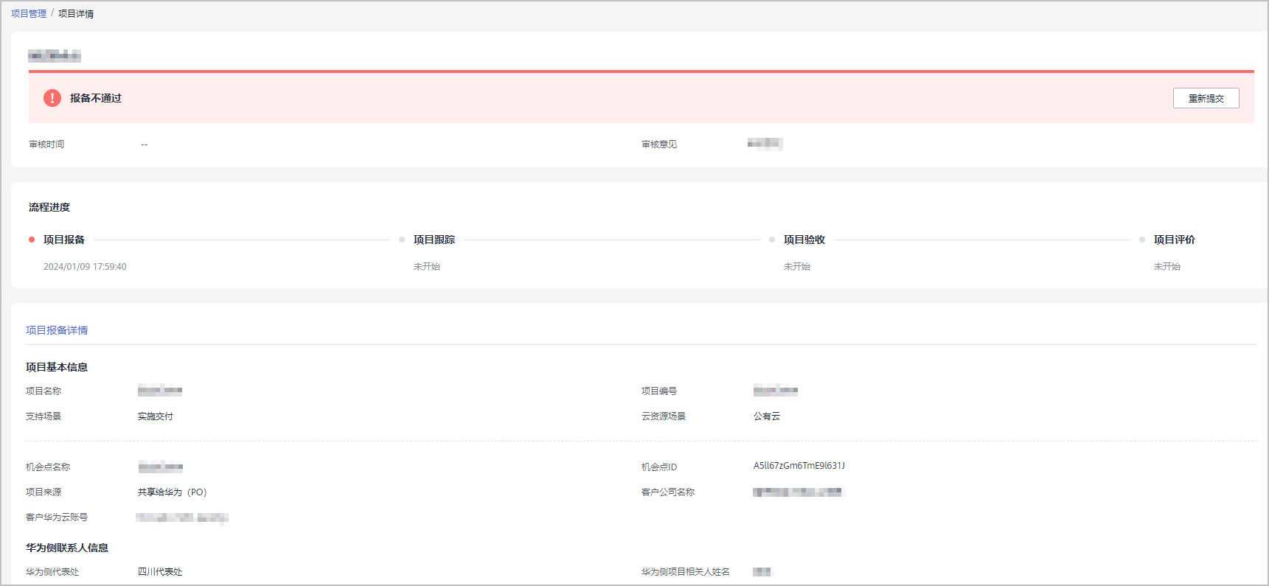Select the 报备不通过 status text
This screenshot has width=1269, height=586.
point(96,98)
